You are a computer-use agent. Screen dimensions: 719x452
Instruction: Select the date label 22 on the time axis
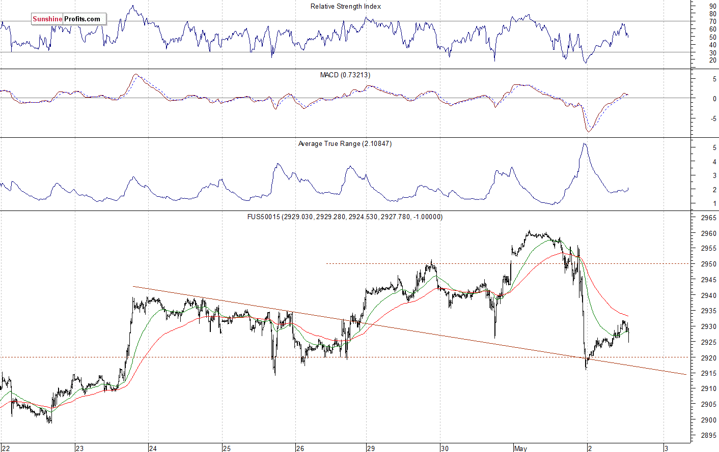pyautogui.click(x=6, y=448)
